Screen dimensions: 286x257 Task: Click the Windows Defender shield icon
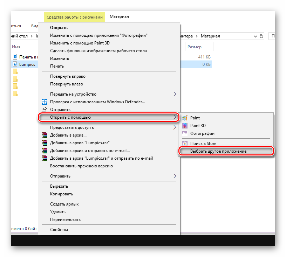(x=45, y=102)
